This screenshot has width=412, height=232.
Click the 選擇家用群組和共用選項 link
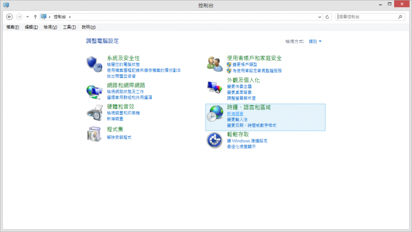[130, 98]
